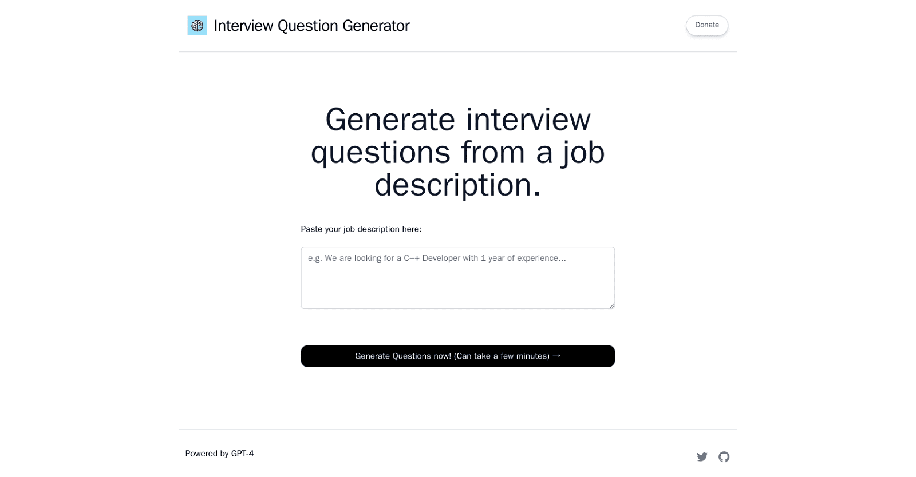This screenshot has height=477, width=916.
Task: Click the Interview Question Generator title
Action: (x=312, y=25)
